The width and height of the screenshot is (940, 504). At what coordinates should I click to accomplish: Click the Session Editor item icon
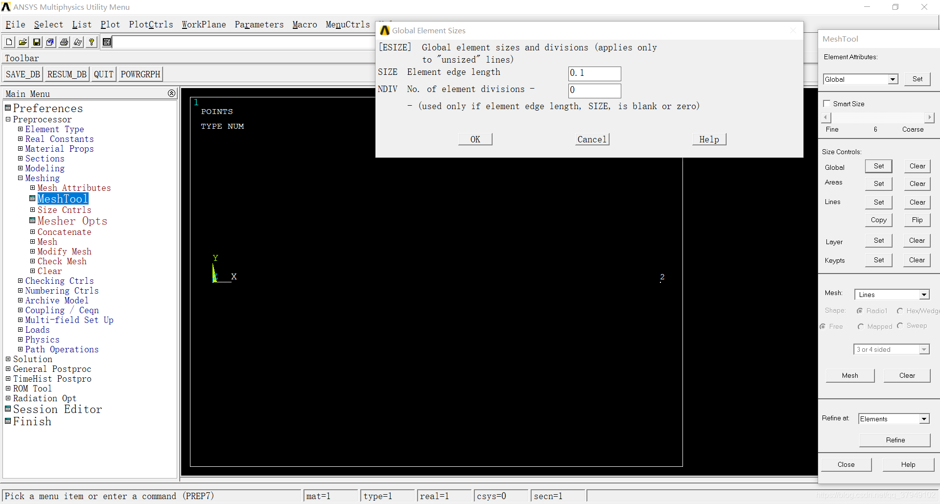pyautogui.click(x=8, y=409)
